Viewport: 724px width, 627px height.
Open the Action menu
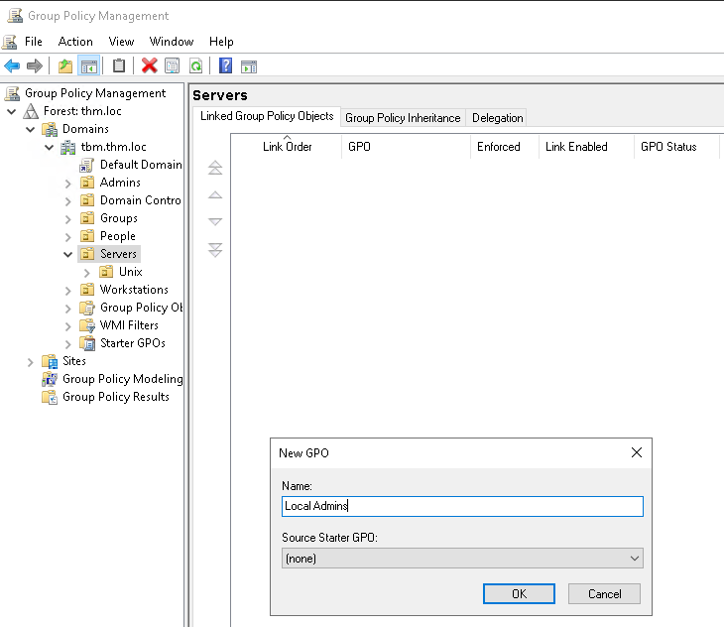pos(75,42)
